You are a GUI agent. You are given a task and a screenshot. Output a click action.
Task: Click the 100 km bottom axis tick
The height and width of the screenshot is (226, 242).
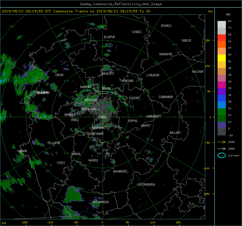click(153, 223)
